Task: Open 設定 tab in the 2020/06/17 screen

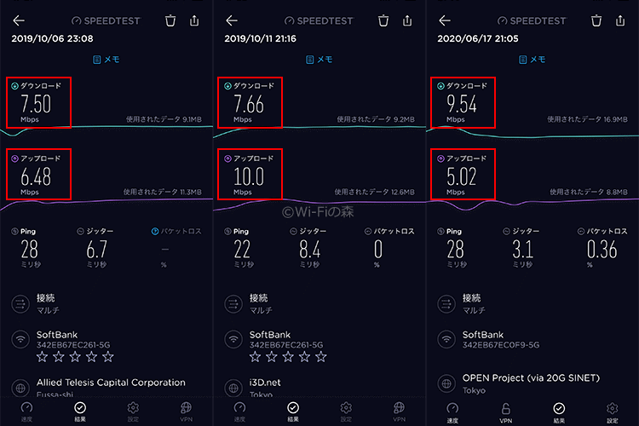Action: 612,412
